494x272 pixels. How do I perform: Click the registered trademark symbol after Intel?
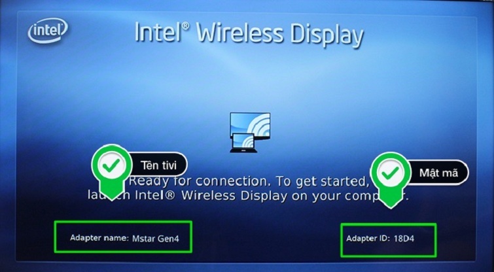(185, 25)
